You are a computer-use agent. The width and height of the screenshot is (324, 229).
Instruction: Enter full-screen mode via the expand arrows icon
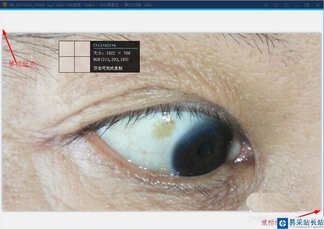(286, 5)
